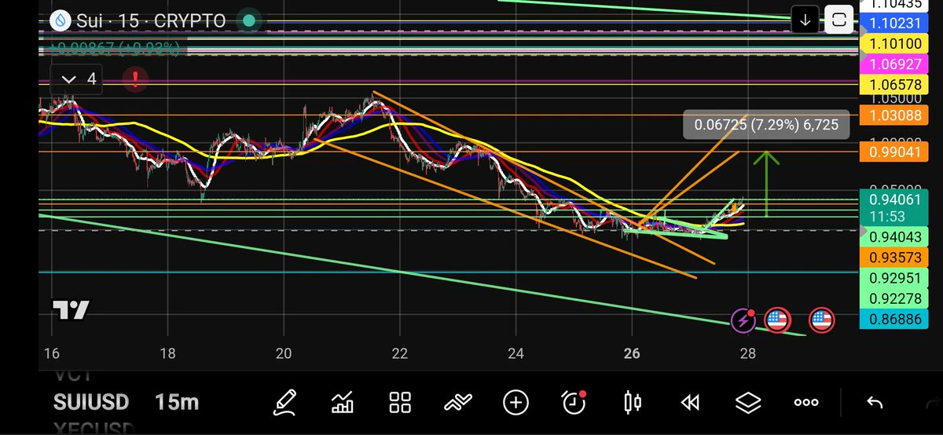The width and height of the screenshot is (943, 435).
Task: Open the more options three-dots icon
Action: (x=806, y=403)
